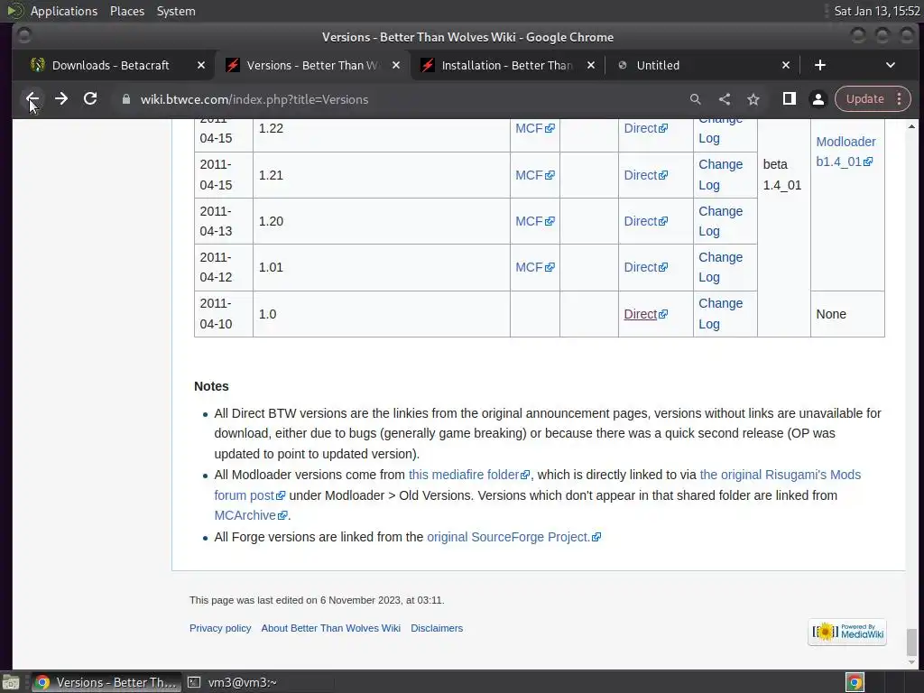Open Change Log for version 1.21
The width and height of the screenshot is (924, 693).
(x=720, y=175)
